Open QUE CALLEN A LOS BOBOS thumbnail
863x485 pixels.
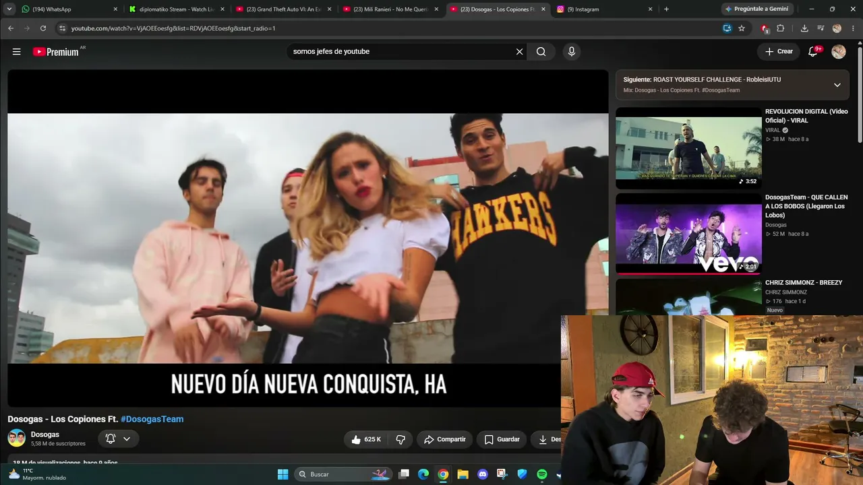click(688, 234)
